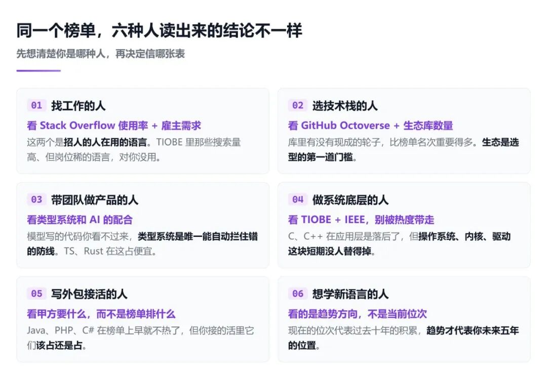
Task: Click the bold phrase 趋势才代表你未来五年
Action: click(473, 330)
